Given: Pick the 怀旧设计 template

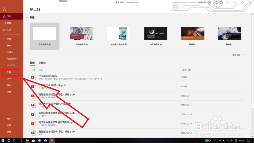Looking at the screenshot, I should (193, 36).
